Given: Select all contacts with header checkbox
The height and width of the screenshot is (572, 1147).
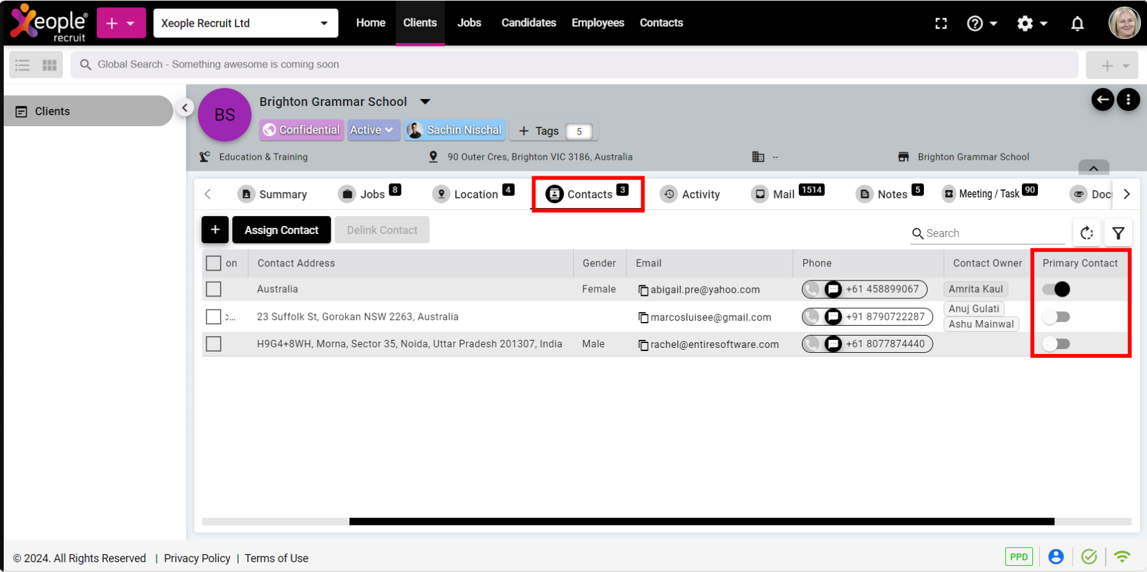Looking at the screenshot, I should 213,263.
